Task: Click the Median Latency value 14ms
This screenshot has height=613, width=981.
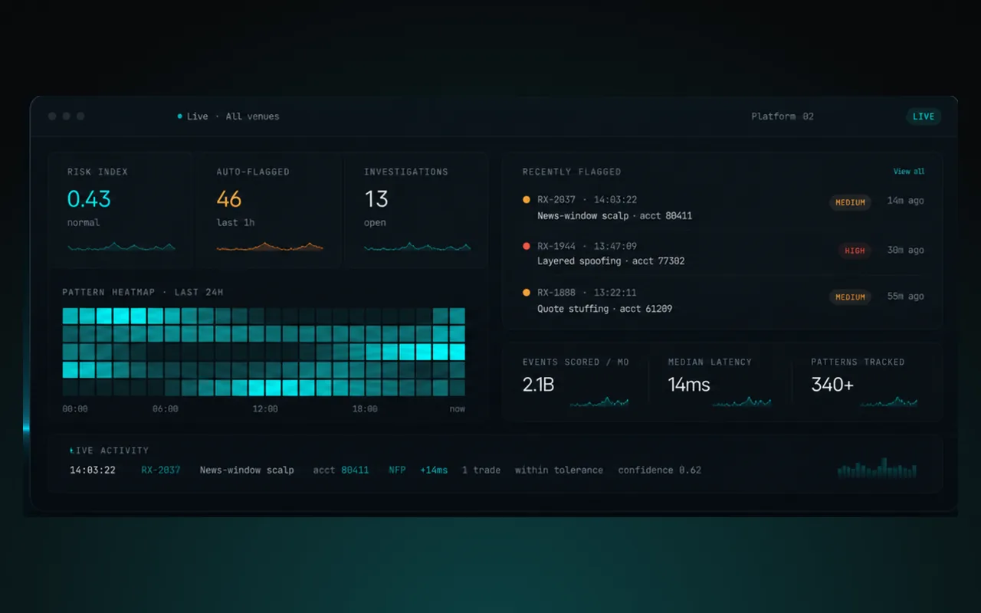Action: point(689,385)
